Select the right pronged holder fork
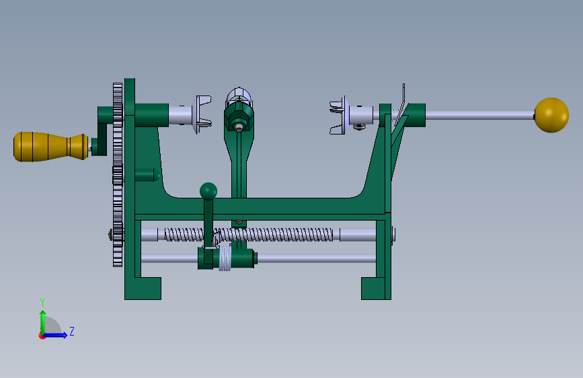The width and height of the screenshot is (583, 378). pos(339,115)
